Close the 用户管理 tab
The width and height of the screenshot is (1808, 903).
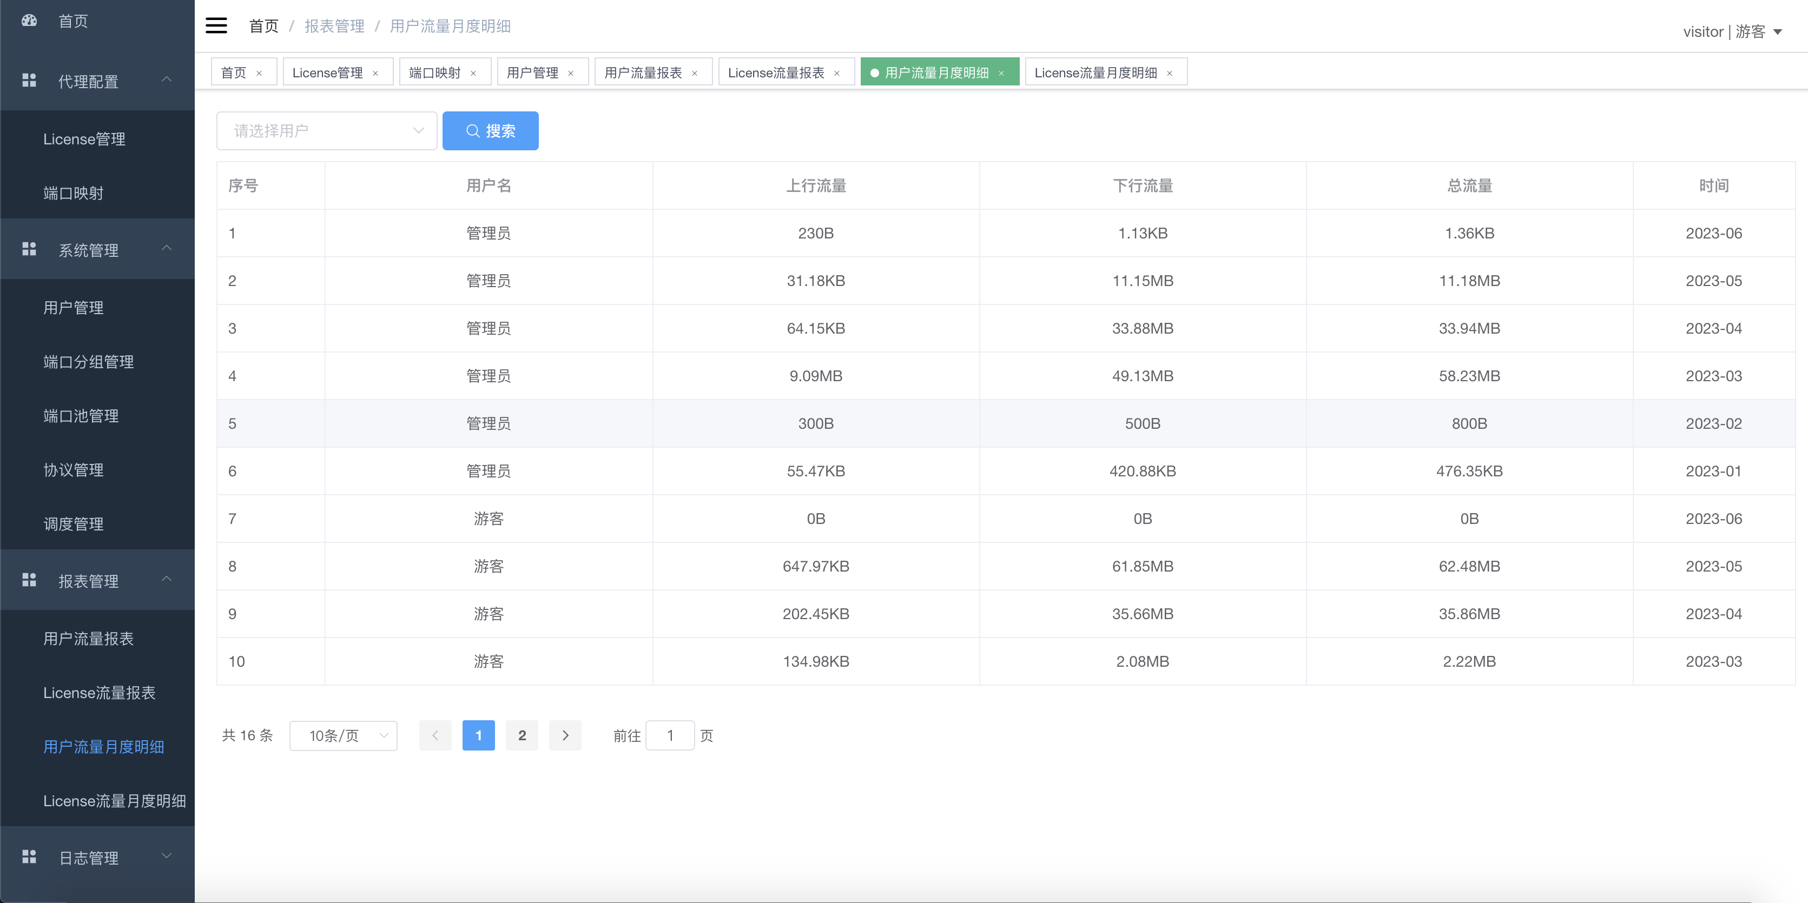click(571, 73)
